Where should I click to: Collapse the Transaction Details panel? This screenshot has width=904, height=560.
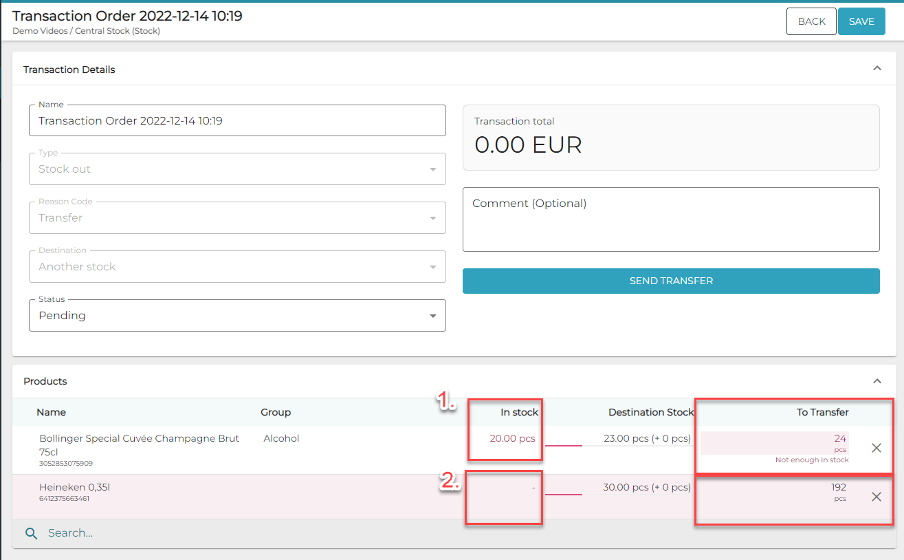point(877,69)
